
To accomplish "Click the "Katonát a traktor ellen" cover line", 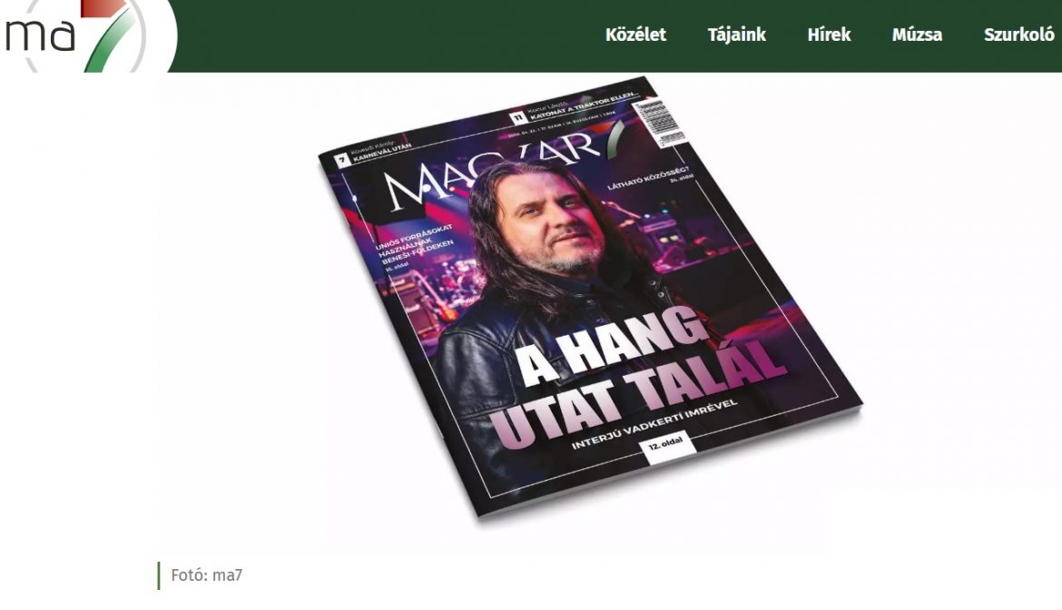I will point(583,105).
